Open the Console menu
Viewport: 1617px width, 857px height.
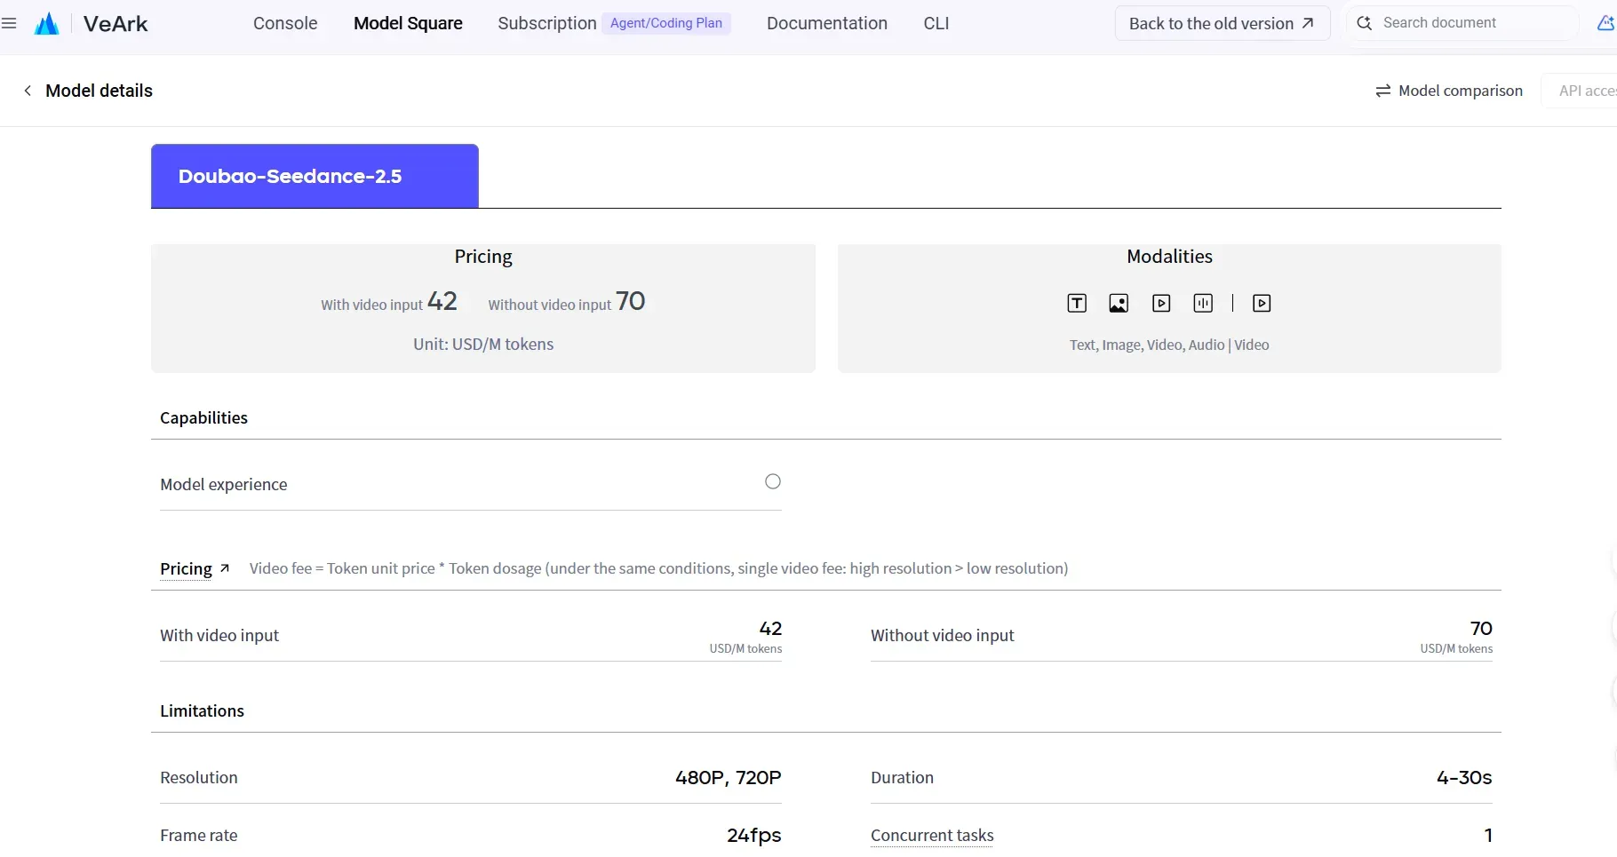(x=285, y=23)
